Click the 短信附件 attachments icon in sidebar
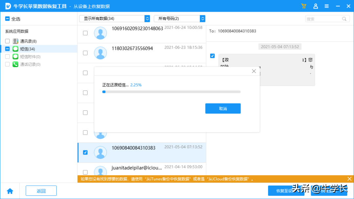Screen dimensions: 354x199 [15, 56]
